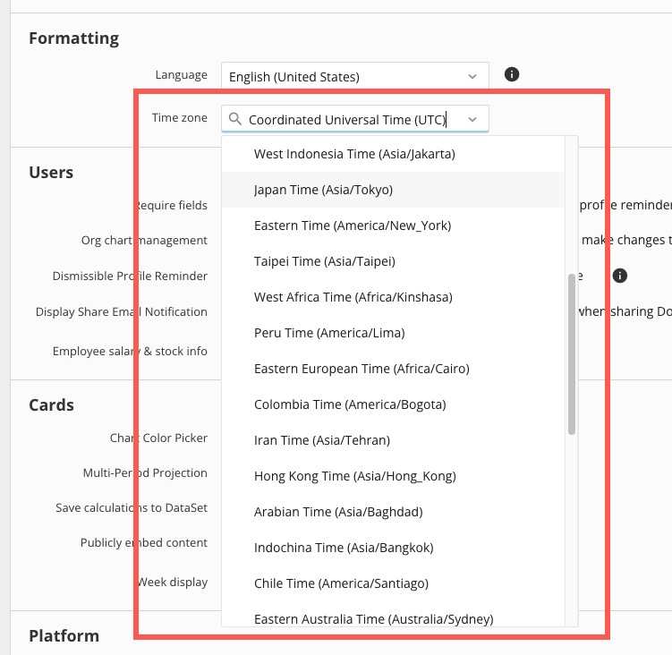The height and width of the screenshot is (655, 672).
Task: Choose Chile Time (America/Santiago)
Action: pos(341,583)
